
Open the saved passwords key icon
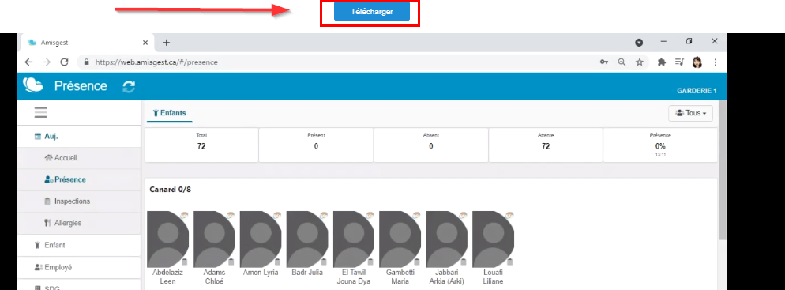click(604, 62)
